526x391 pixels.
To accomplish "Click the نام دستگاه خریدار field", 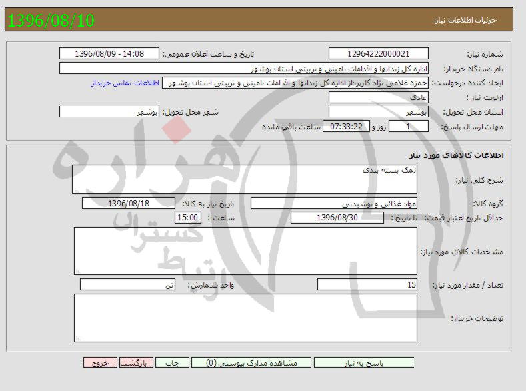I will tap(244, 69).
